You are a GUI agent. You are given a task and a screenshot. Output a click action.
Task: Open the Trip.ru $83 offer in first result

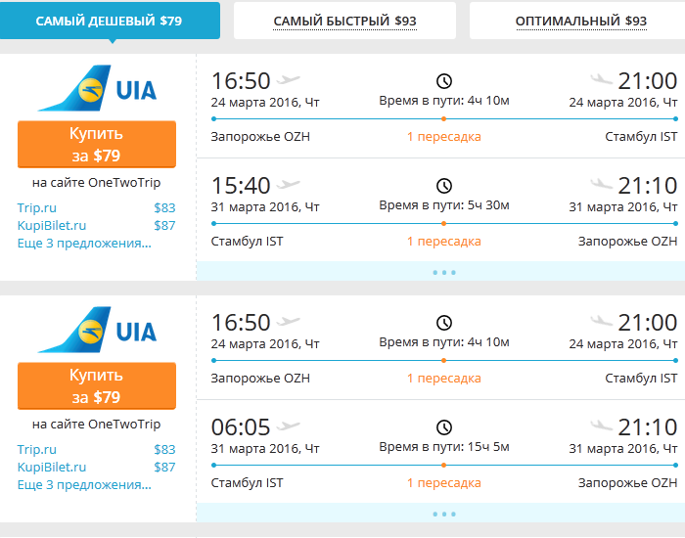37,207
